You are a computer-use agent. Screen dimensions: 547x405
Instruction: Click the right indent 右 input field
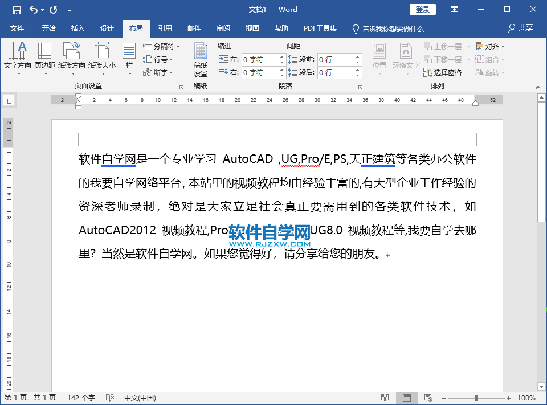(260, 72)
